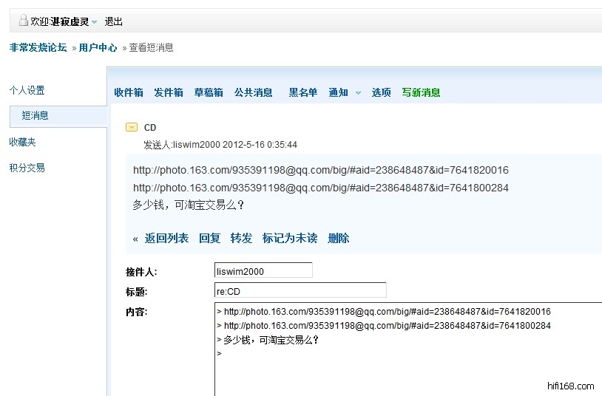Click the envelope icon next to CD message

point(132,127)
